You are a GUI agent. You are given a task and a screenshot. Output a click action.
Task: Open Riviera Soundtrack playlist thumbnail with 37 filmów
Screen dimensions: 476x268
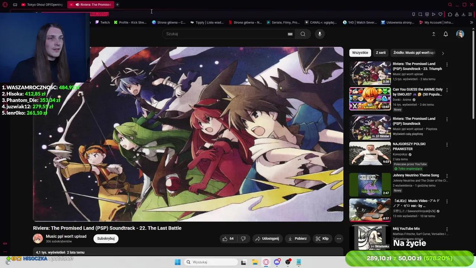[x=370, y=128]
